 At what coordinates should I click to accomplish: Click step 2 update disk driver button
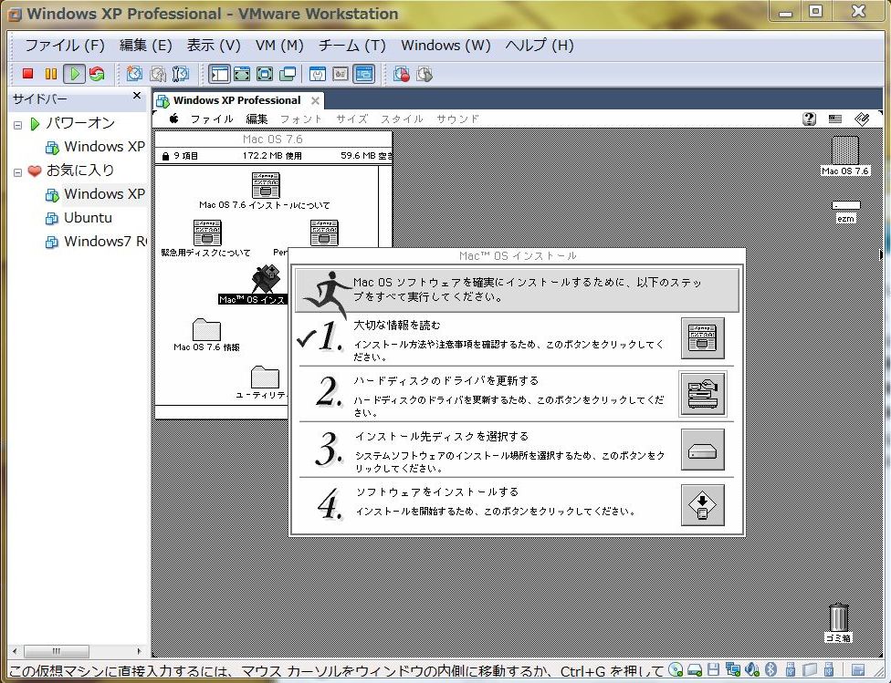(x=702, y=394)
